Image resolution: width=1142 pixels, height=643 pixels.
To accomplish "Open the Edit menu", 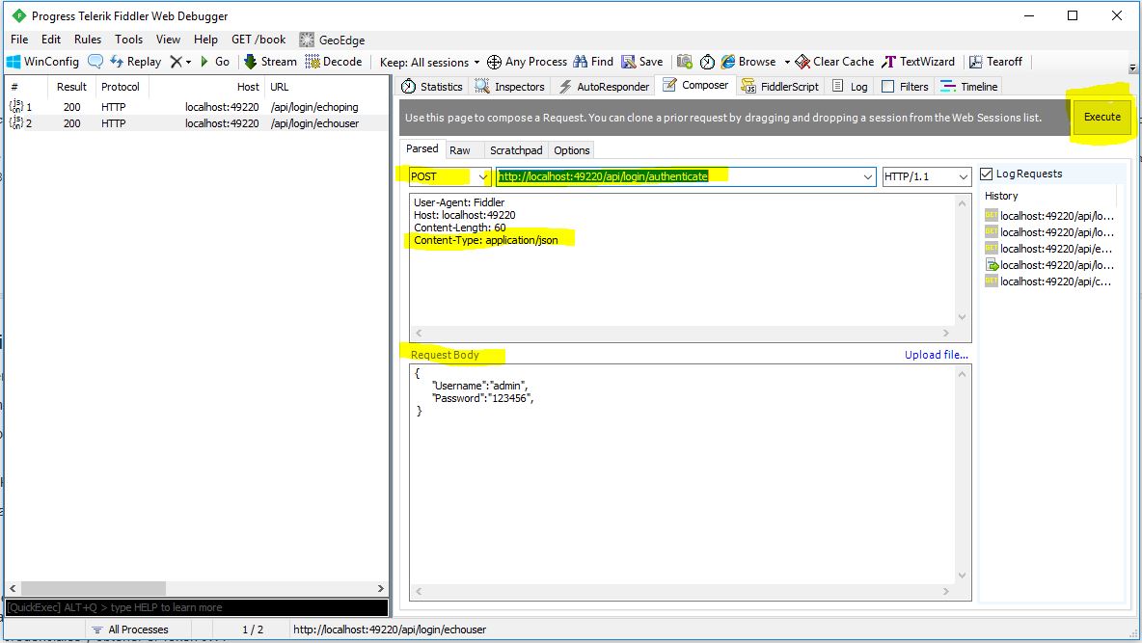I will tap(51, 40).
